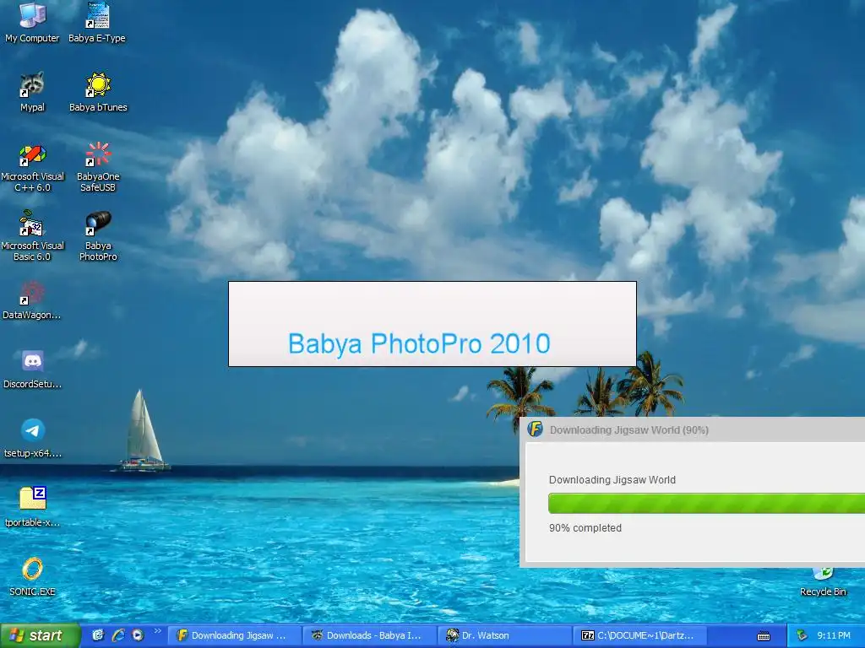Click the system tray notification icon
The height and width of the screenshot is (648, 865).
click(x=802, y=635)
